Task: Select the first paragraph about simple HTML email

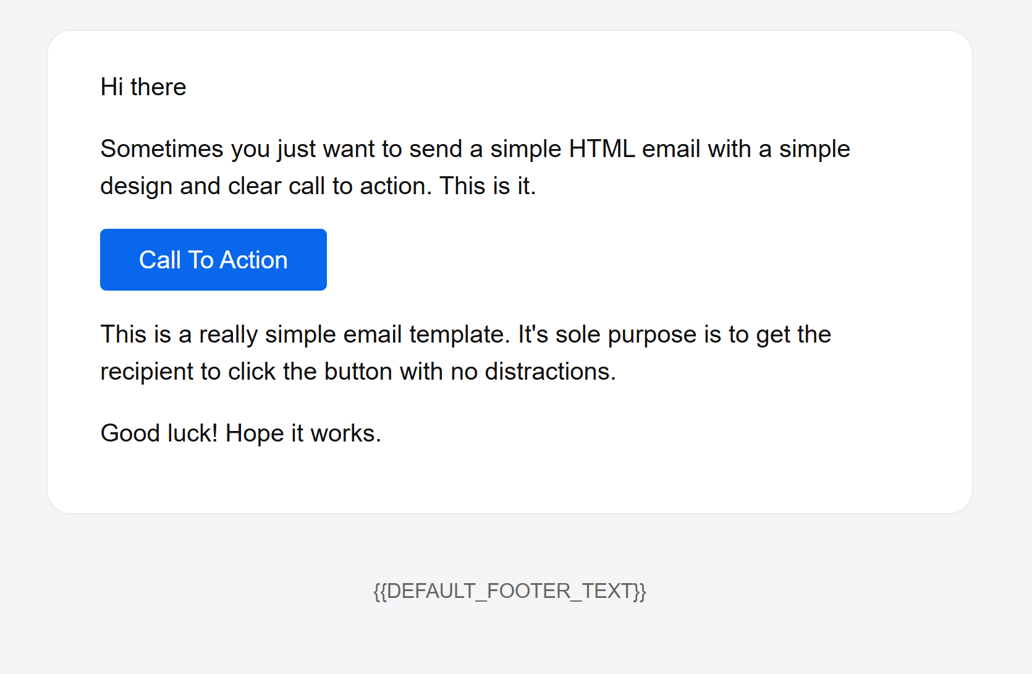Action: point(475,167)
